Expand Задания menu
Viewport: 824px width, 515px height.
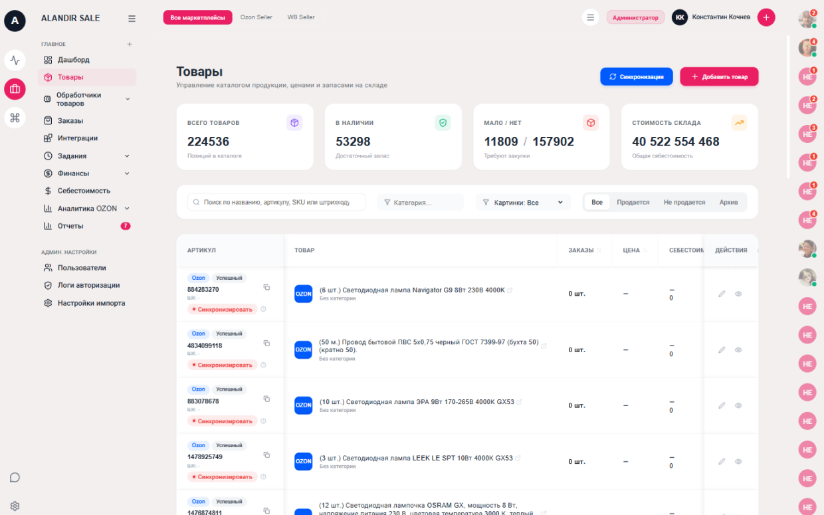coord(87,155)
